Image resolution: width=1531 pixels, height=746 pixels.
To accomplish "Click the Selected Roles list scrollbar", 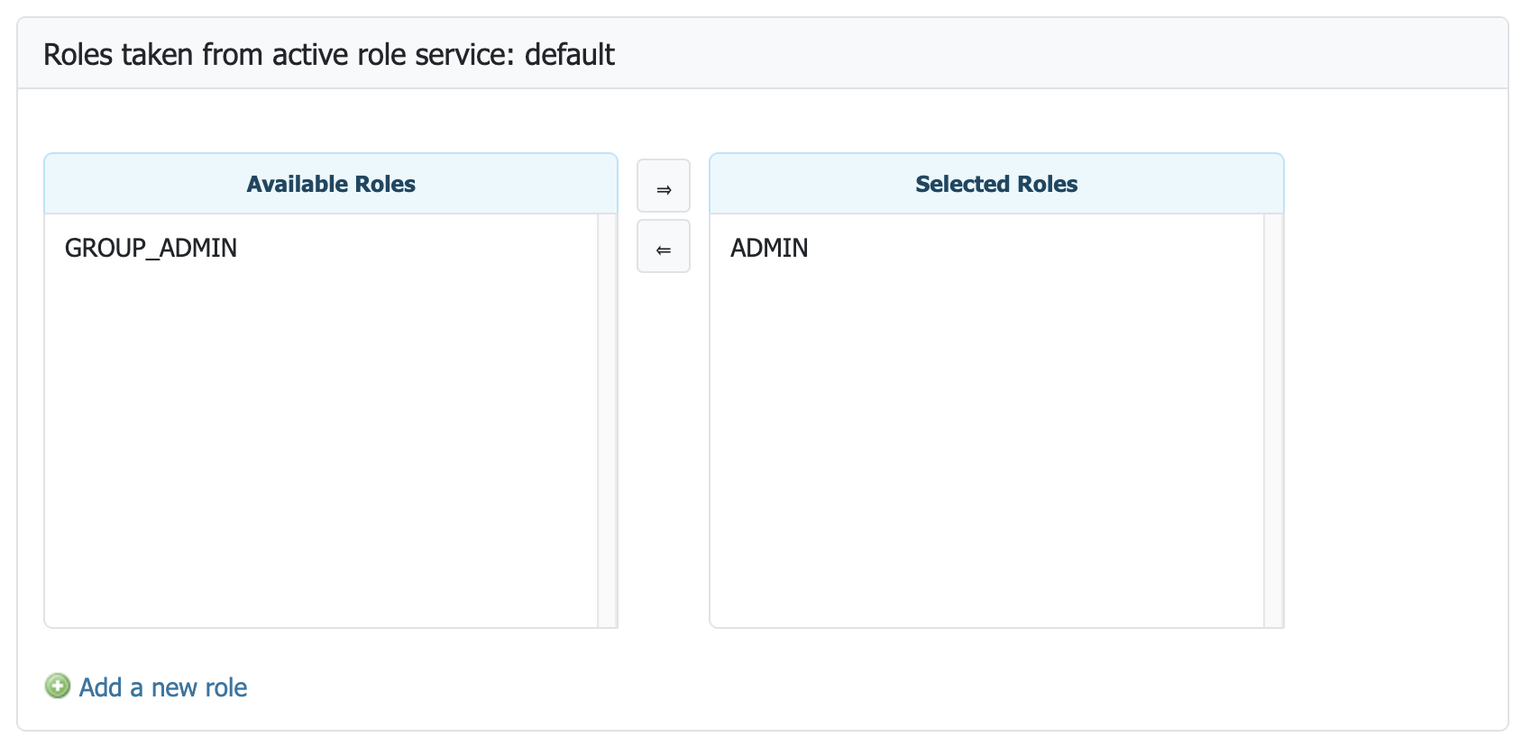I will [x=1273, y=420].
